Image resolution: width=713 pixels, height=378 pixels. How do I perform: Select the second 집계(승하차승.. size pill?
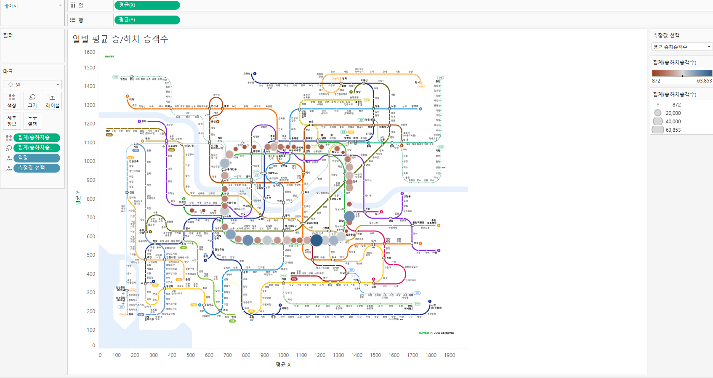coord(37,148)
